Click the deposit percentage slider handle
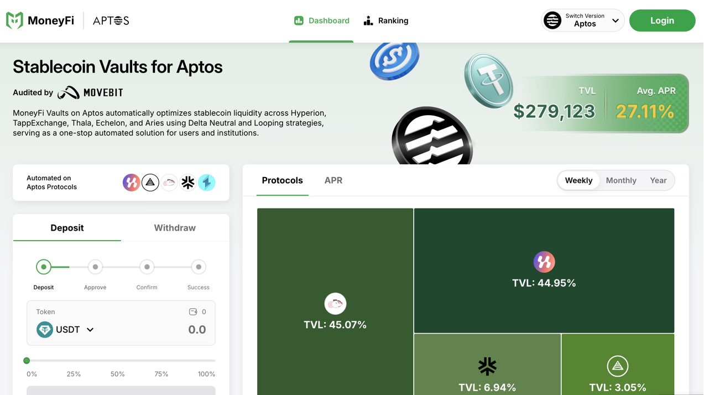Screen dimensions: 704x395 [27, 361]
